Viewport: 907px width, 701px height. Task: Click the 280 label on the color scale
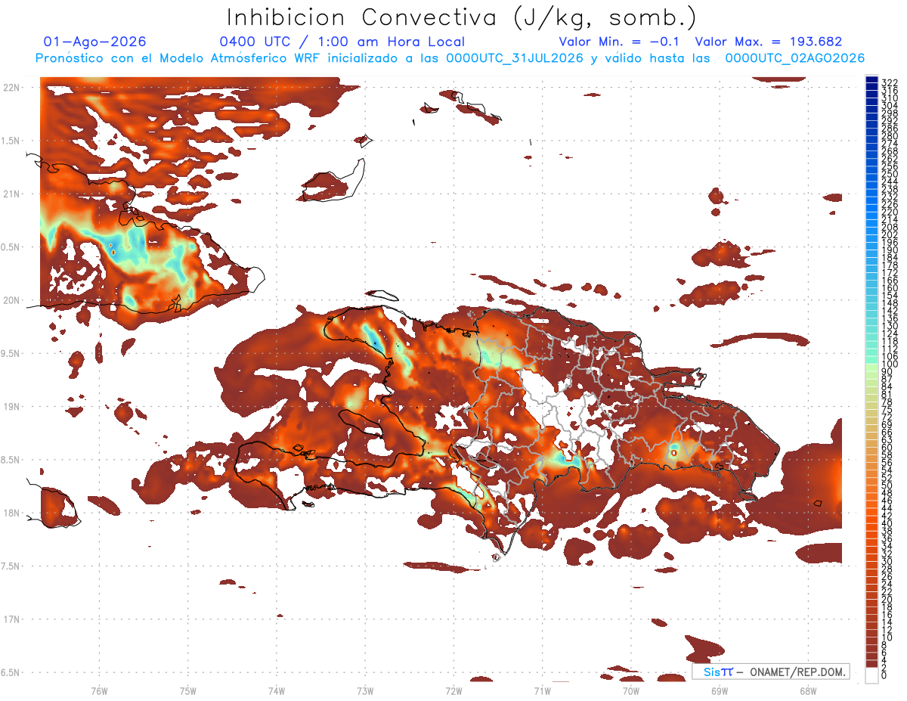point(889,136)
